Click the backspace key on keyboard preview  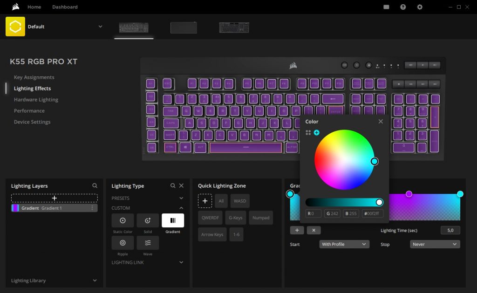tap(333, 99)
